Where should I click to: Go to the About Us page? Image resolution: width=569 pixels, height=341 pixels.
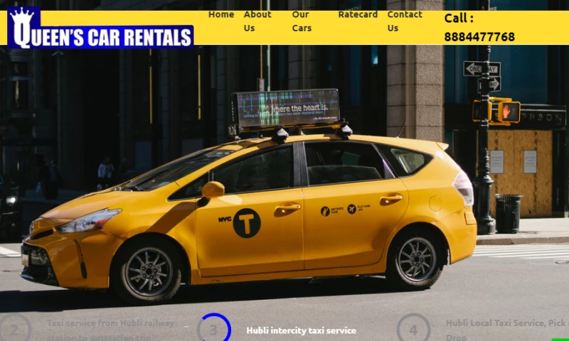[257, 21]
